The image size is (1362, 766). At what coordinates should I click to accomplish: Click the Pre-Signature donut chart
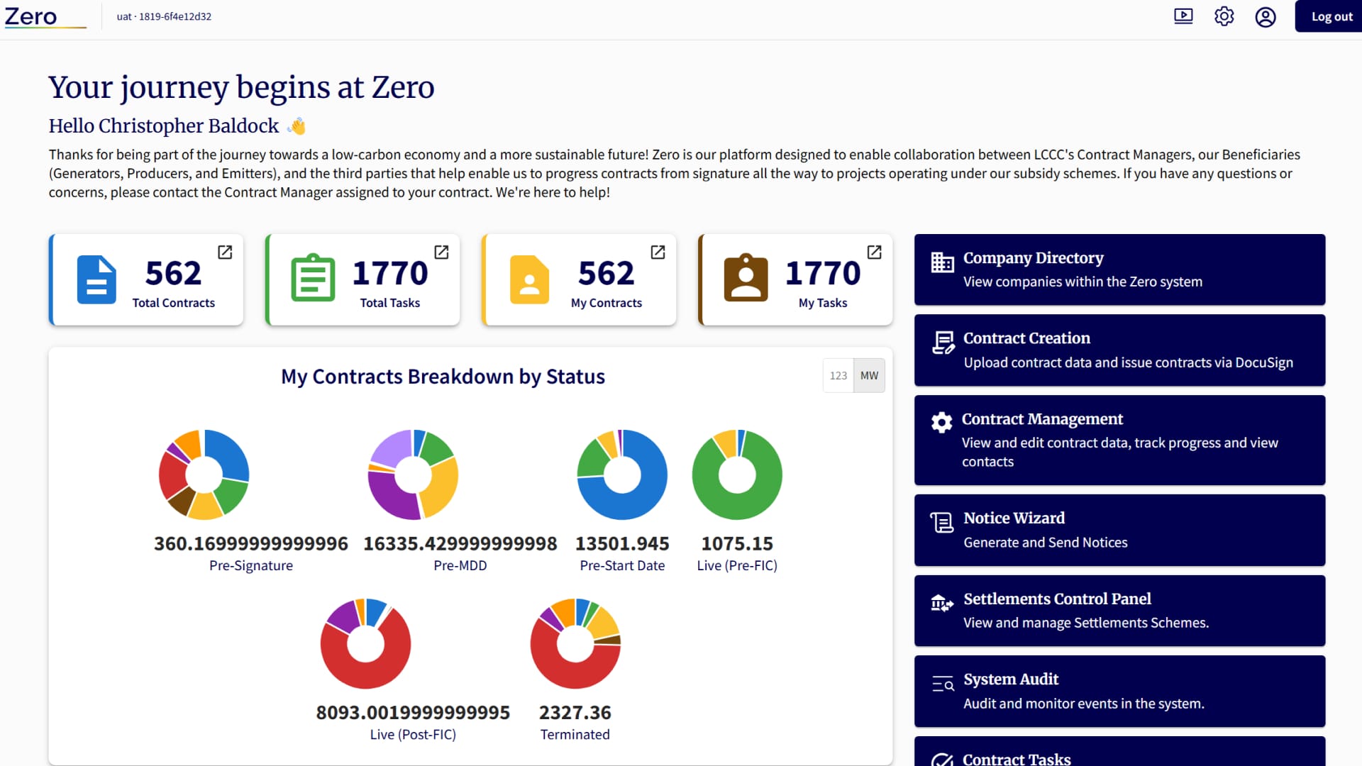[x=204, y=474]
